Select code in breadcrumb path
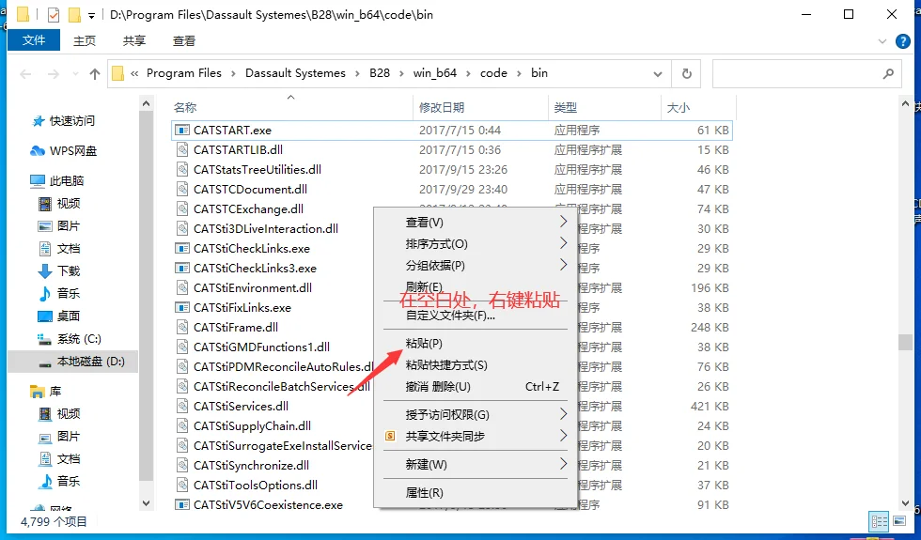The height and width of the screenshot is (540, 921). 493,73
